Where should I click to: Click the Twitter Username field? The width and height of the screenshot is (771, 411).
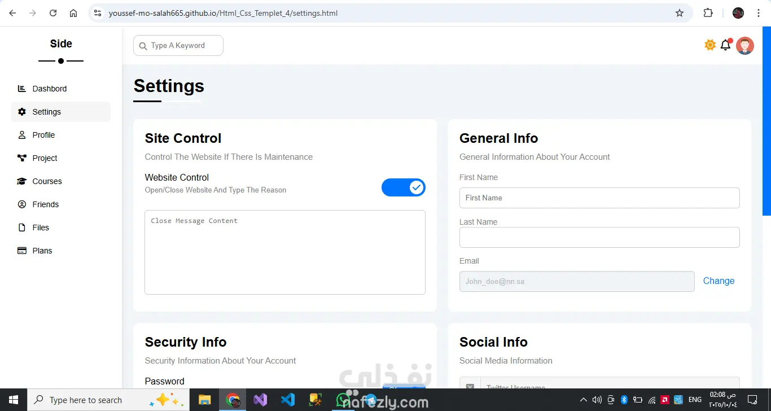pos(610,383)
